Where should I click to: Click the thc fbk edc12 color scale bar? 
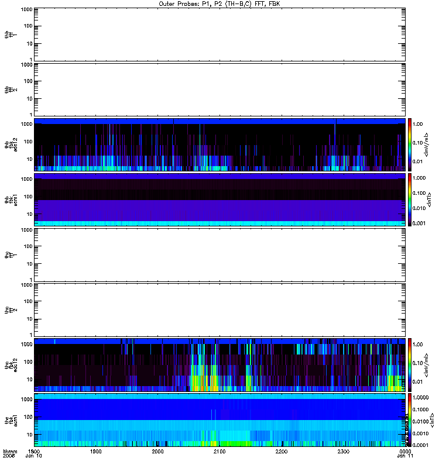[410, 364]
